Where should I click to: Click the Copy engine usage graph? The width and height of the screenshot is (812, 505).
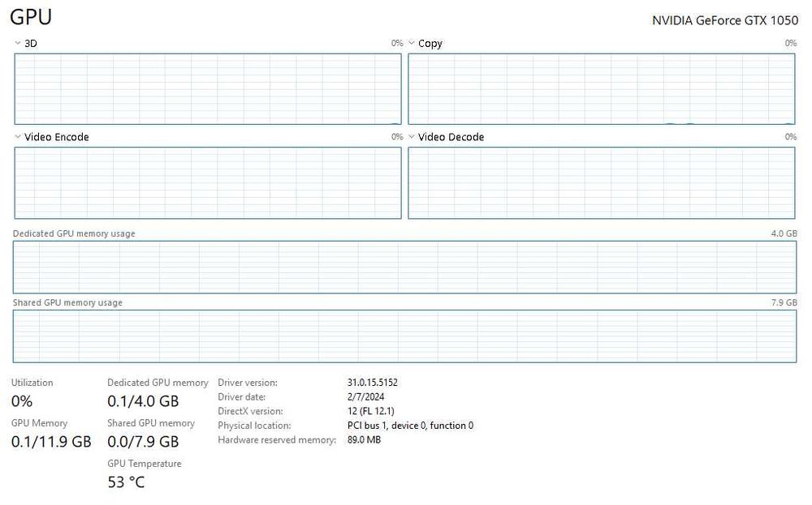click(x=602, y=89)
